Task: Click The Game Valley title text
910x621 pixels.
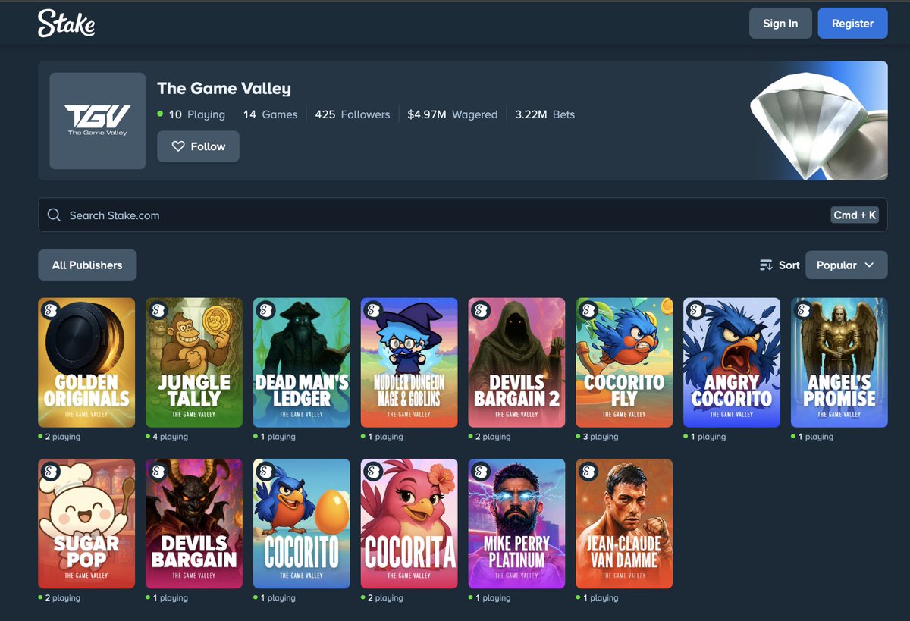Action: coord(224,89)
